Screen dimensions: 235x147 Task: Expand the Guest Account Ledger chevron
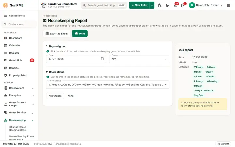[33, 105]
